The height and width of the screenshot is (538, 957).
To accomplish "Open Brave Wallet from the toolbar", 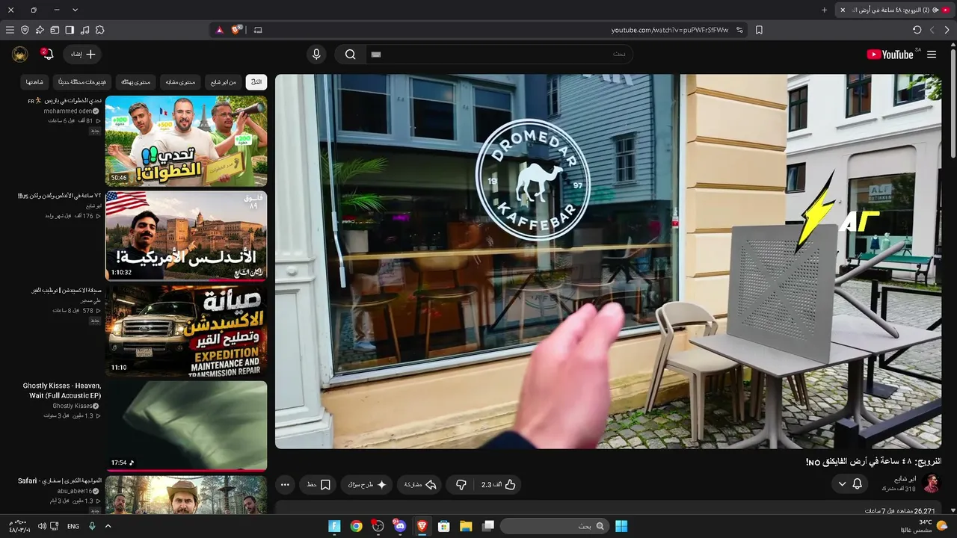I will click(55, 30).
